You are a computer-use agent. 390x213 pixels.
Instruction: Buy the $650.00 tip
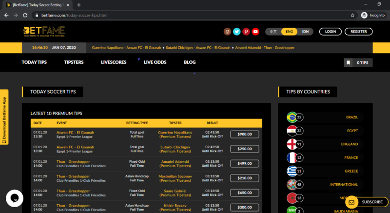(x=245, y=193)
